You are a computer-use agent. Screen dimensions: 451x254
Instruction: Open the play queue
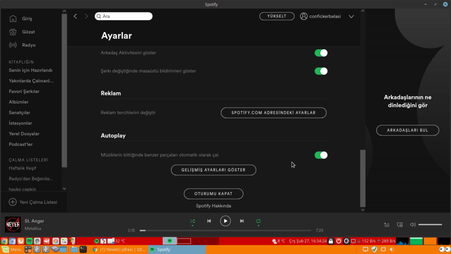pyautogui.click(x=387, y=224)
